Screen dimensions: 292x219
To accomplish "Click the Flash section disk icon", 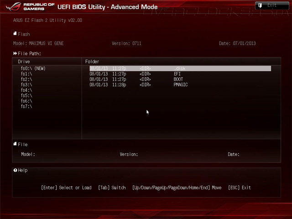I will [x=15, y=33].
